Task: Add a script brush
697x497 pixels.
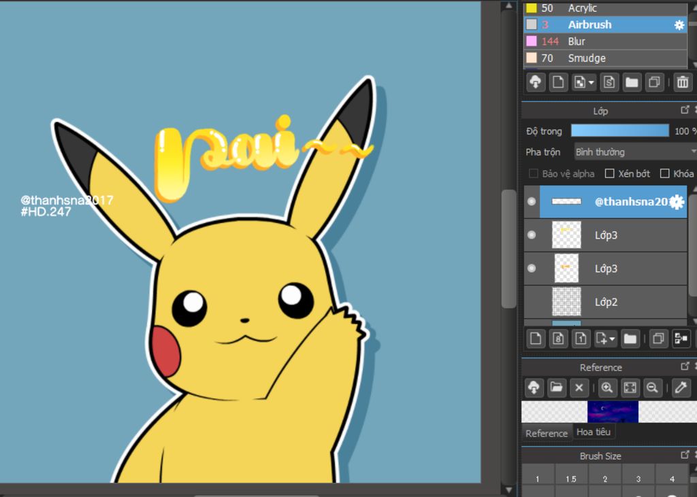Action: coord(609,82)
